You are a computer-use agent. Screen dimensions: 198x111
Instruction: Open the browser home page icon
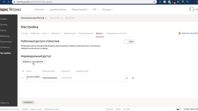(x=9, y=2)
